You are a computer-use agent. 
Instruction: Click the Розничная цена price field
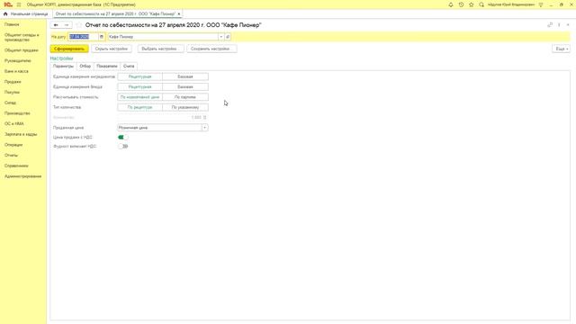pos(159,128)
